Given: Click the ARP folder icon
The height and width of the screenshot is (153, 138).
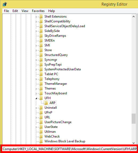Looking at the screenshot, I should click(x=46, y=103).
